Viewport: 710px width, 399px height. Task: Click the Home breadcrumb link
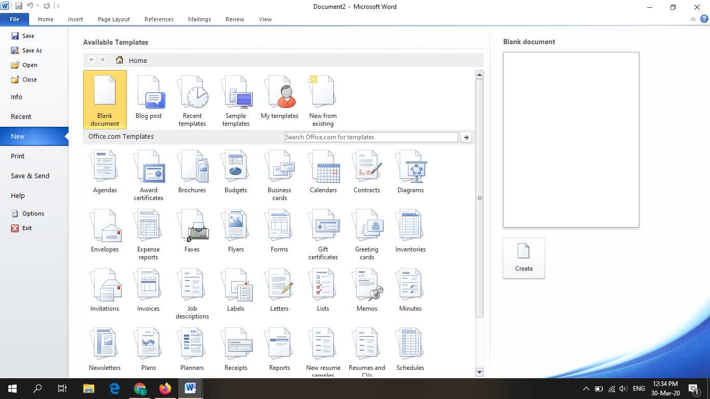pos(138,60)
